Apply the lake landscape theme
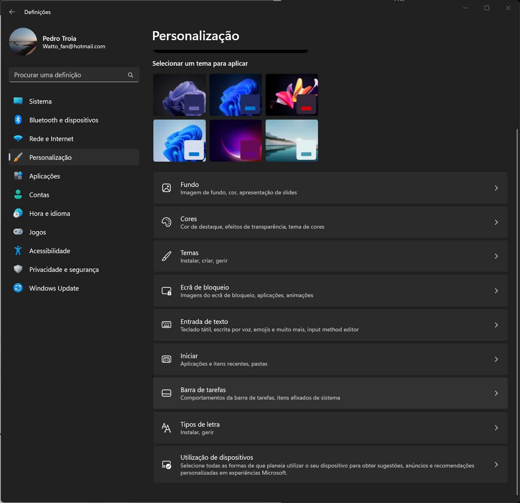The width and height of the screenshot is (520, 503). 292,140
